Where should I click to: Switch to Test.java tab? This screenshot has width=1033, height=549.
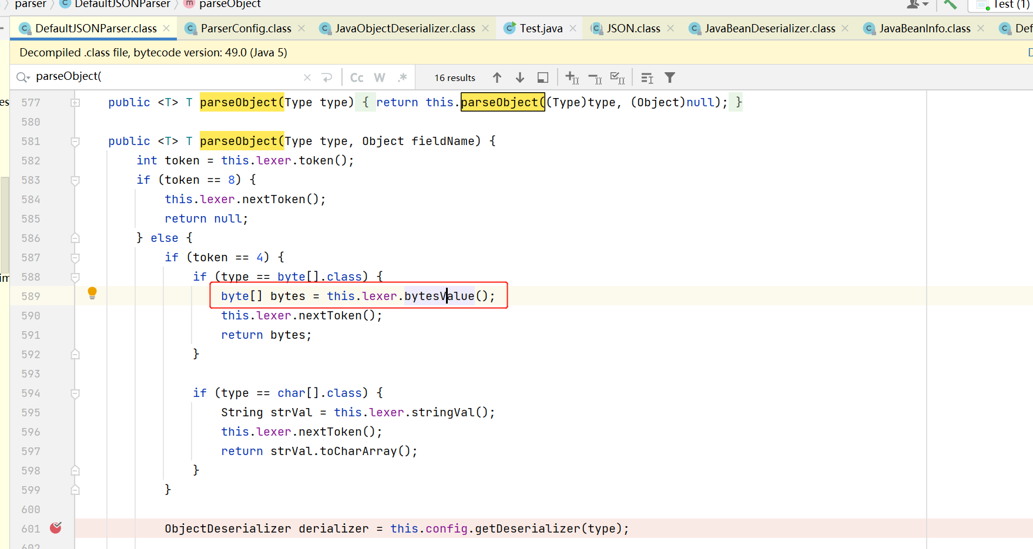coord(541,28)
